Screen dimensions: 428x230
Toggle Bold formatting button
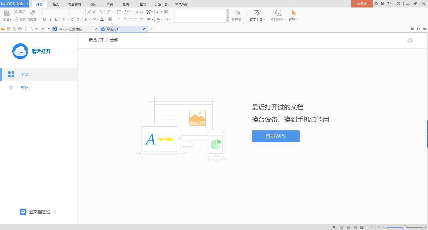pos(44,19)
